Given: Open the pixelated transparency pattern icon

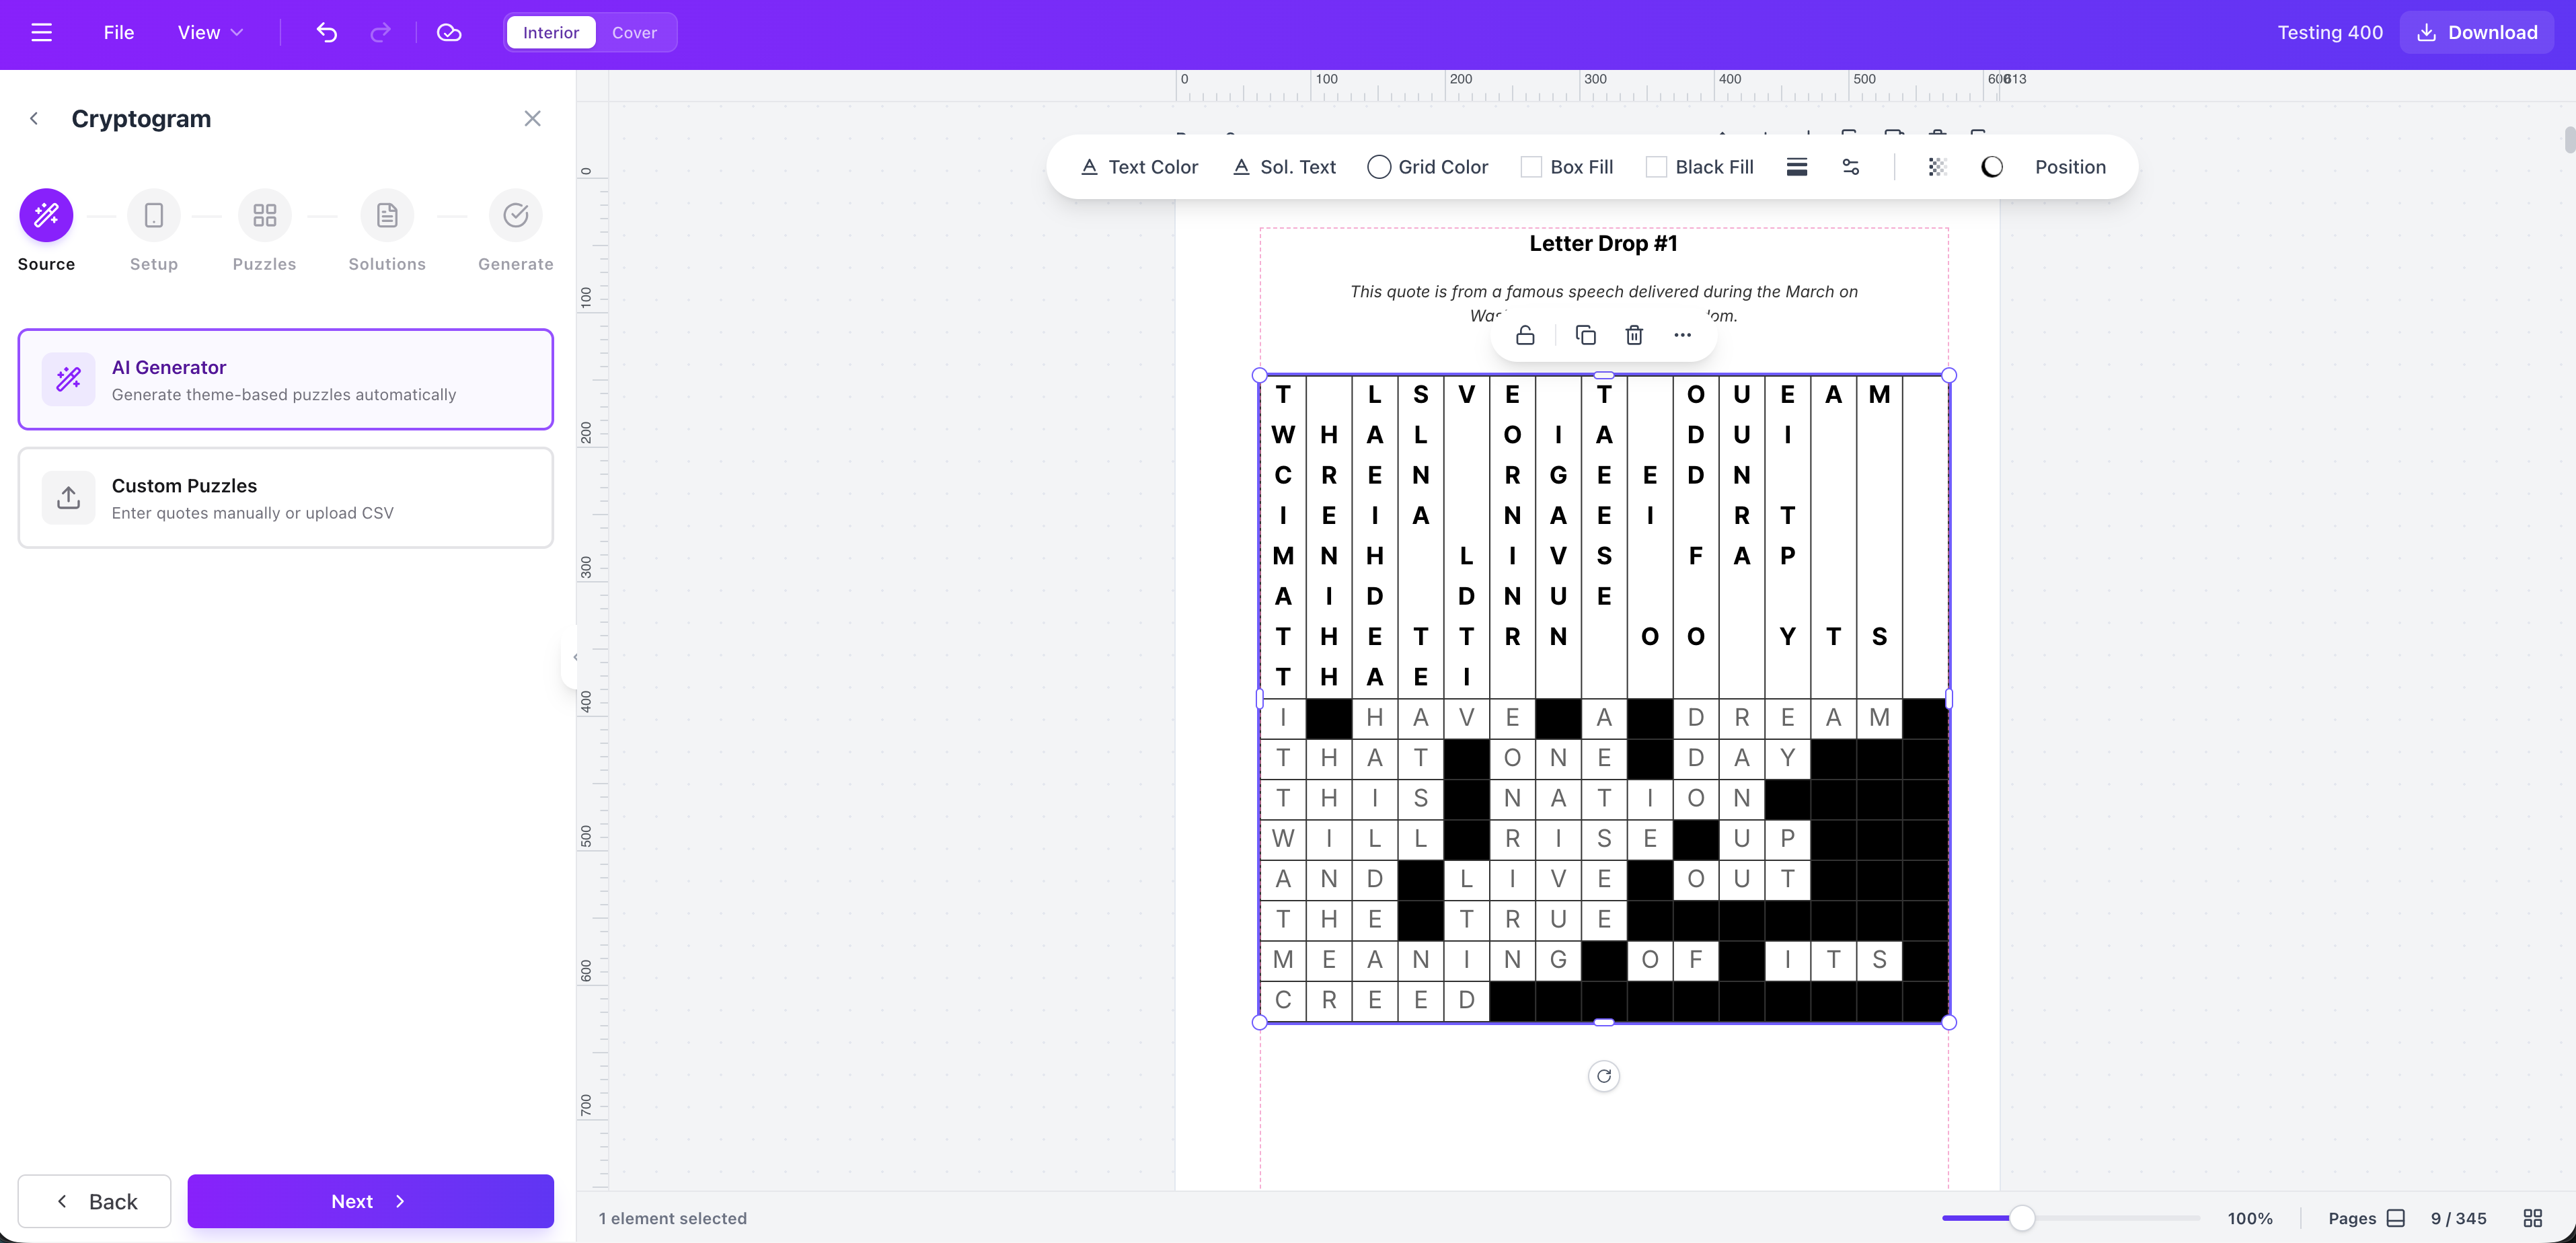Looking at the screenshot, I should (1938, 167).
